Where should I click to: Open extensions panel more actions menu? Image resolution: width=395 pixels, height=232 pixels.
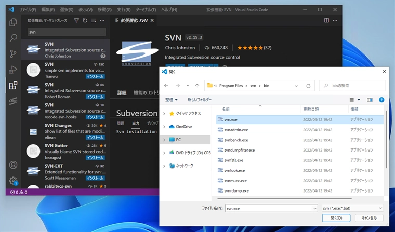tap(102, 20)
